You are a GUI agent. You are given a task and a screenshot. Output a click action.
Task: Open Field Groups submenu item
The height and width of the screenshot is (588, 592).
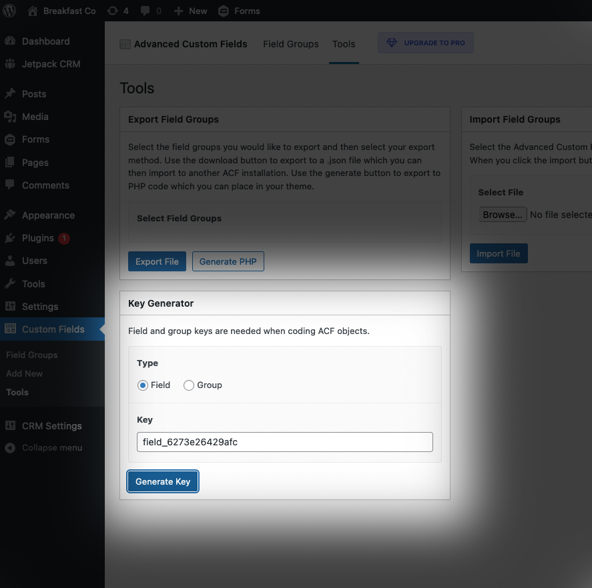coord(32,355)
